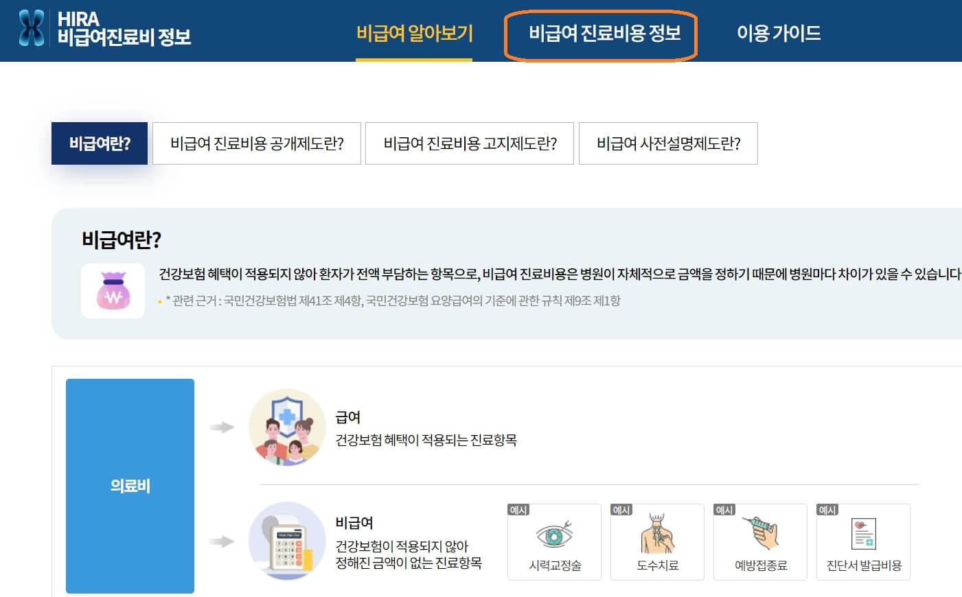This screenshot has height=597, width=962.
Task: Open the 비급여 진료비용 고지제도란? tab
Action: 470,143
